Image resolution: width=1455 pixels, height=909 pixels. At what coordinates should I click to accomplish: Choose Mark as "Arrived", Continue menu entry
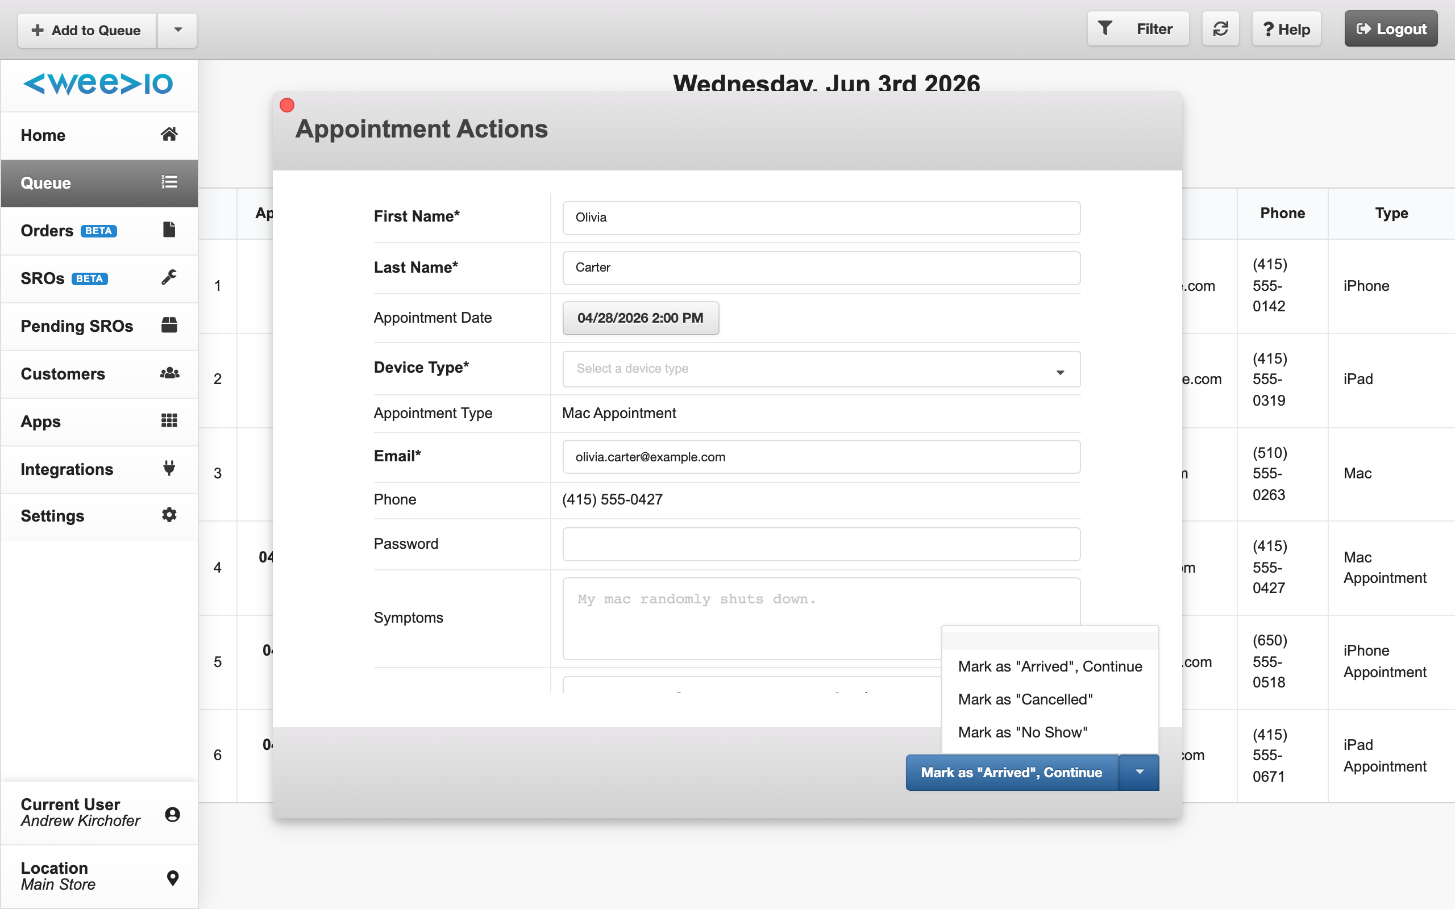(1050, 666)
